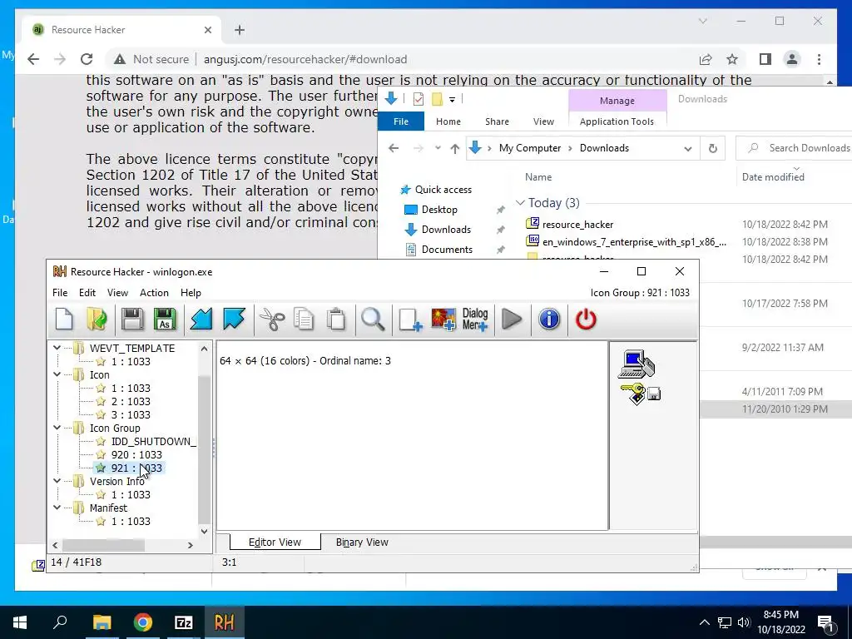Click the Open file folder icon in Resource Hacker
The image size is (852, 639).
point(97,319)
